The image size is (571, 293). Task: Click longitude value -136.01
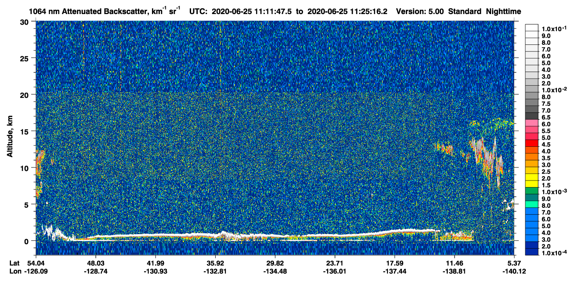tap(335, 271)
